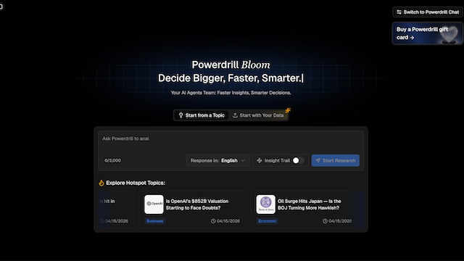The width and height of the screenshot is (464, 261).
Task: Click the Business category tag
Action: pyautogui.click(x=154, y=221)
